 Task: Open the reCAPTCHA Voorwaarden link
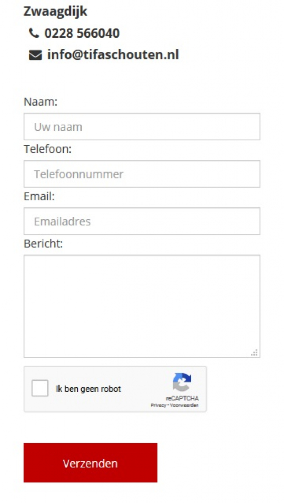(184, 405)
